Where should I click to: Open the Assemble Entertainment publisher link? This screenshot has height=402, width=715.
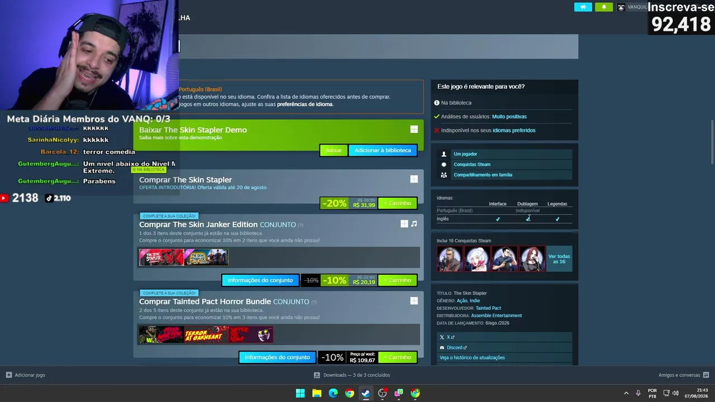(x=497, y=315)
